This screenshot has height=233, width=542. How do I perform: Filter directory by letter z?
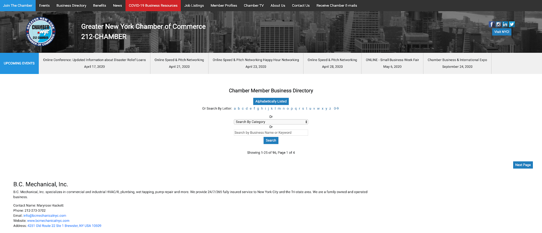[x=330, y=109]
